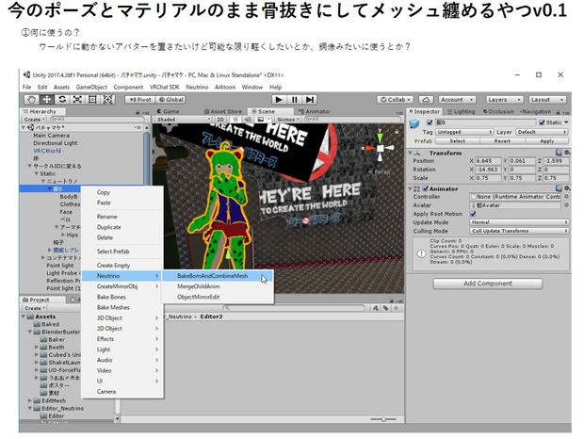Viewport: 584px width, 439px height.
Task: Toggle Global handle rotation button
Action: pyautogui.click(x=170, y=100)
